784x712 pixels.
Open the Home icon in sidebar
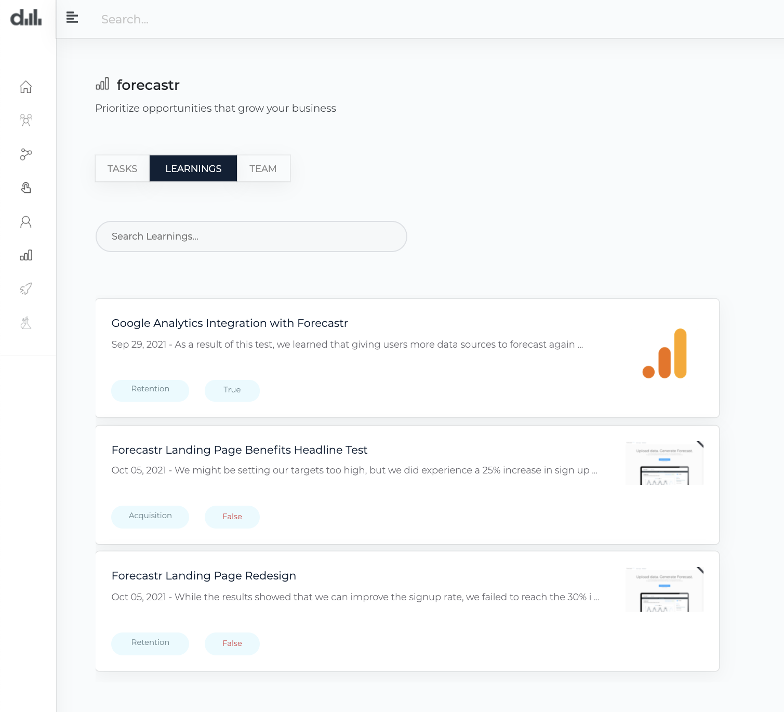(x=26, y=87)
